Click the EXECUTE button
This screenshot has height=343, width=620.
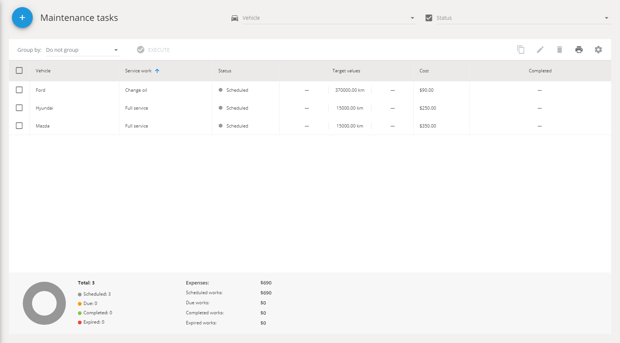click(154, 50)
